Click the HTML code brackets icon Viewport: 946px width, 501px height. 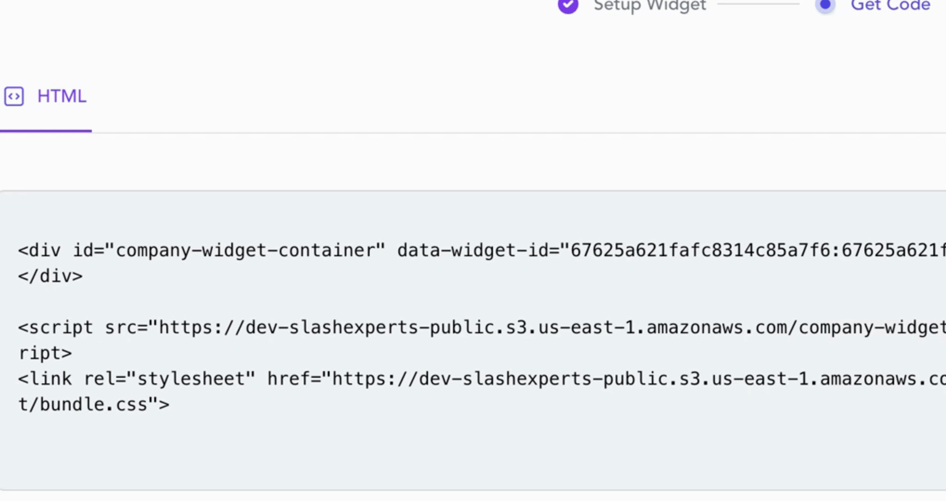tap(14, 96)
